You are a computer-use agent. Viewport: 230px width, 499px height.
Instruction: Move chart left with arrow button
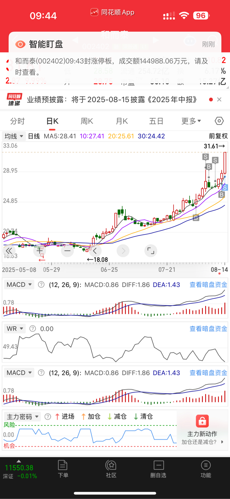[95, 251]
